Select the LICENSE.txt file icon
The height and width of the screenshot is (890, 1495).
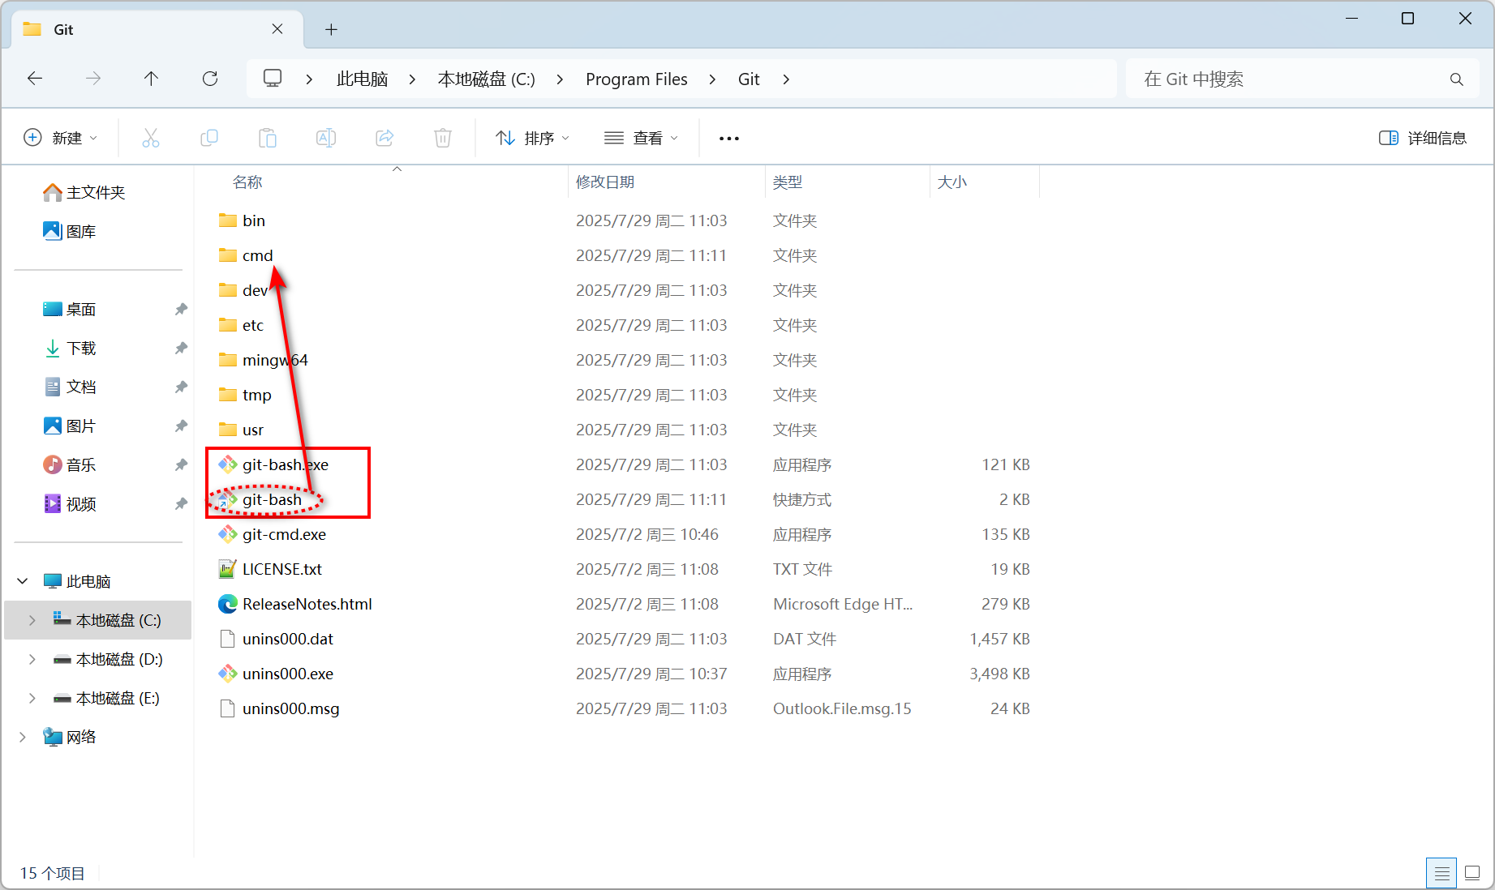click(228, 569)
